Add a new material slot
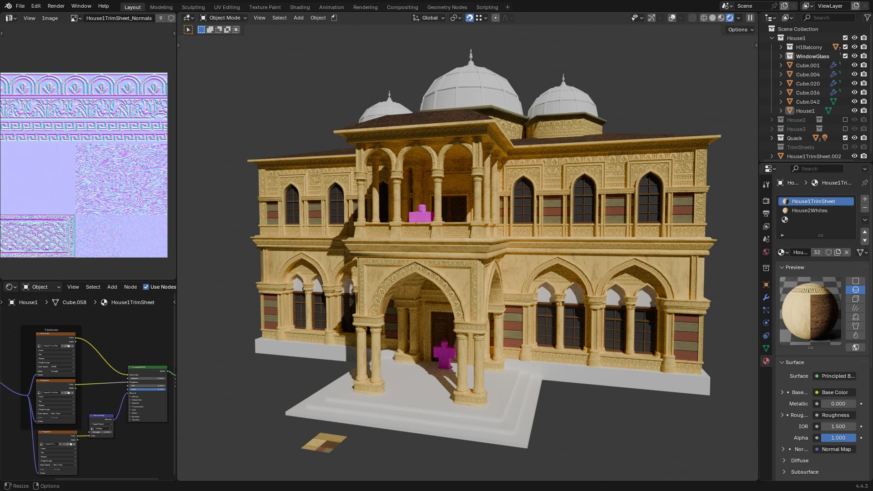873x491 pixels. pos(865,199)
